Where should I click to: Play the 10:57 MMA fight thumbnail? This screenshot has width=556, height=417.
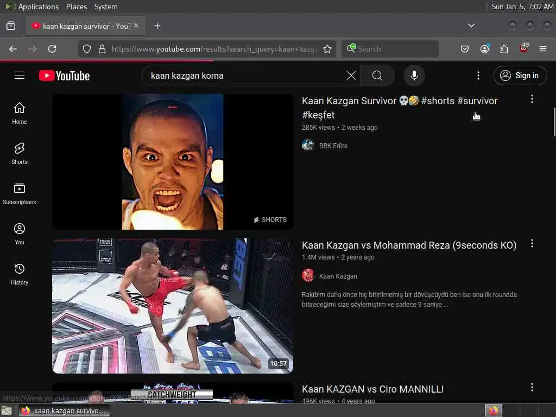[x=173, y=306]
